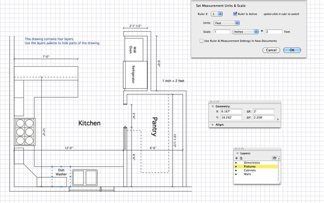This screenshot has height=203, width=324.
Task: Uncheck the Ruler Is Active checkbox
Action: click(x=235, y=13)
